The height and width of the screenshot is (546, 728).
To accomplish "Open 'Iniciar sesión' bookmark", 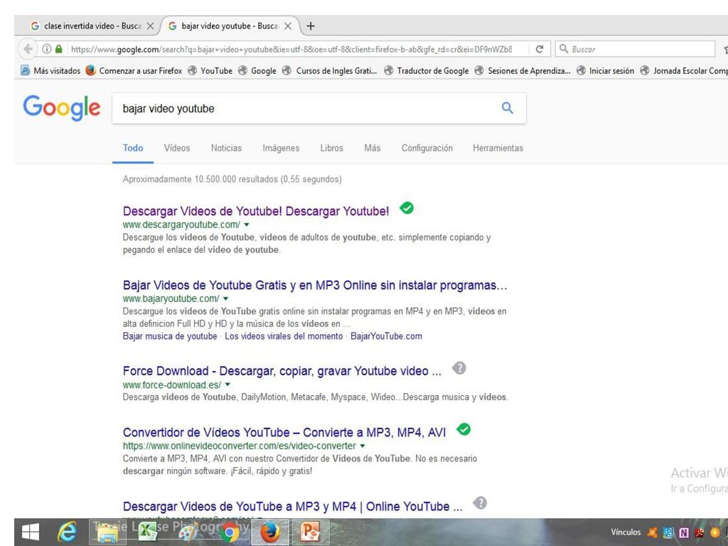I will tap(605, 70).
